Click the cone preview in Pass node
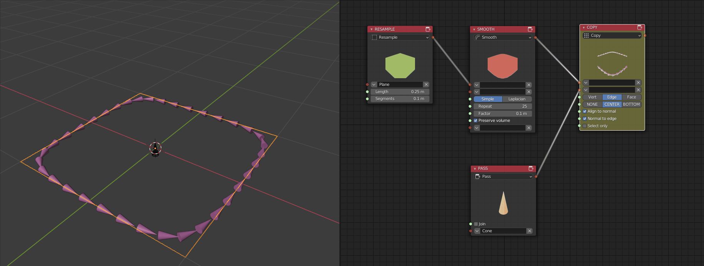Image resolution: width=704 pixels, height=266 pixels. (503, 203)
